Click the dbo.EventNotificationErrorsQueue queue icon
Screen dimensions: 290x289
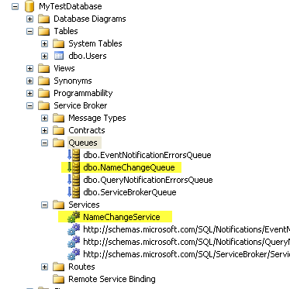click(73, 155)
